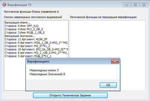Click OK in the verification dialog
Screen dimensions: 150x101
pyautogui.click(x=108, y=85)
